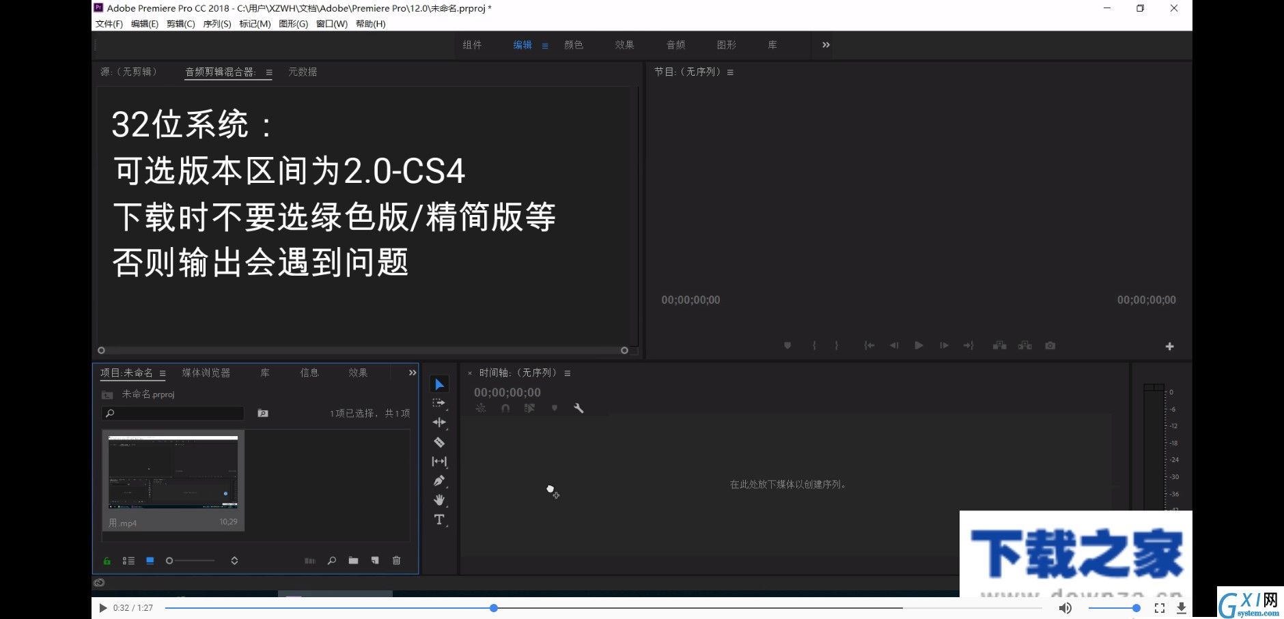Close the 时间轴 panel tab
This screenshot has width=1284, height=619.
point(470,373)
